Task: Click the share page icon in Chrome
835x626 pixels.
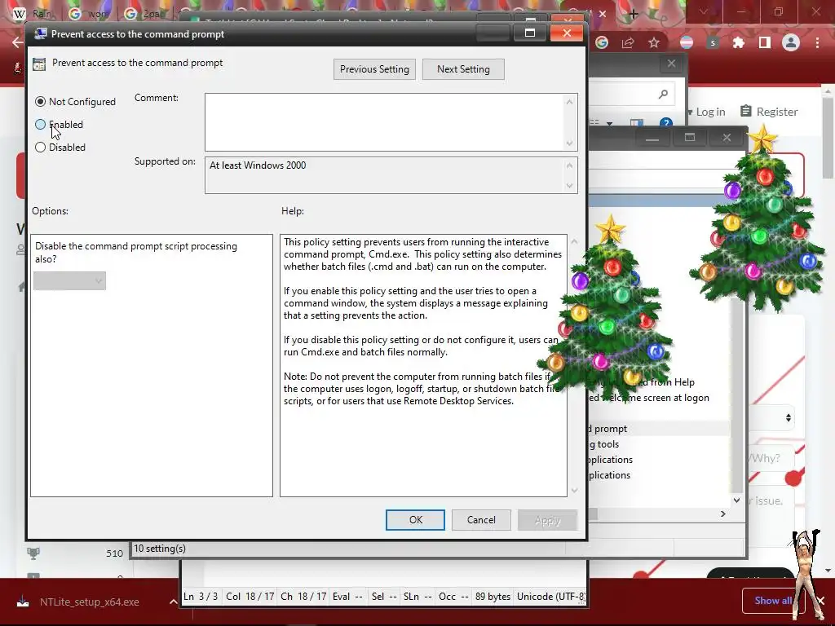Action: (x=628, y=42)
